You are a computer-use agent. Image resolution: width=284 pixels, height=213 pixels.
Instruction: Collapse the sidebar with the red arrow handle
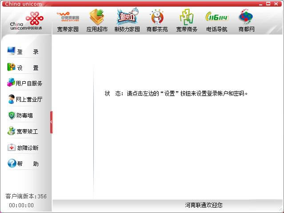[52, 122]
